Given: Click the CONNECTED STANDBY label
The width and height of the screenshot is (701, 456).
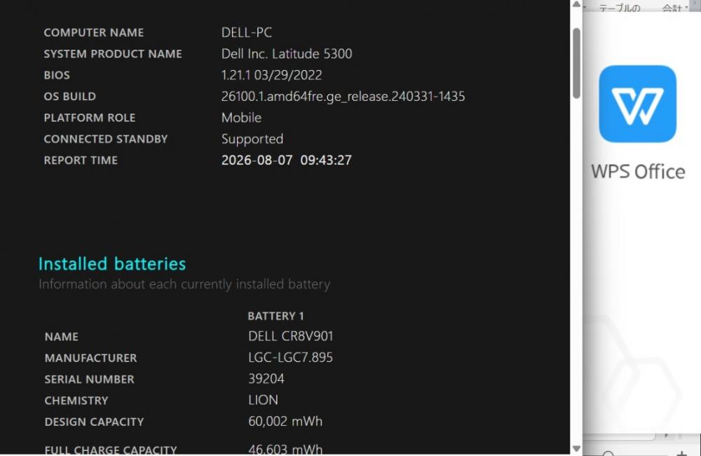Looking at the screenshot, I should point(106,139).
